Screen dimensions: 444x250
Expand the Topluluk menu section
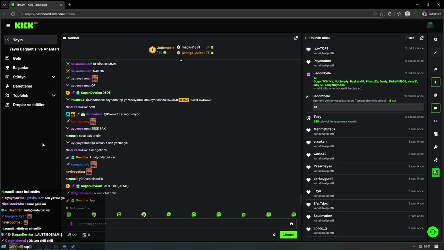53,95
